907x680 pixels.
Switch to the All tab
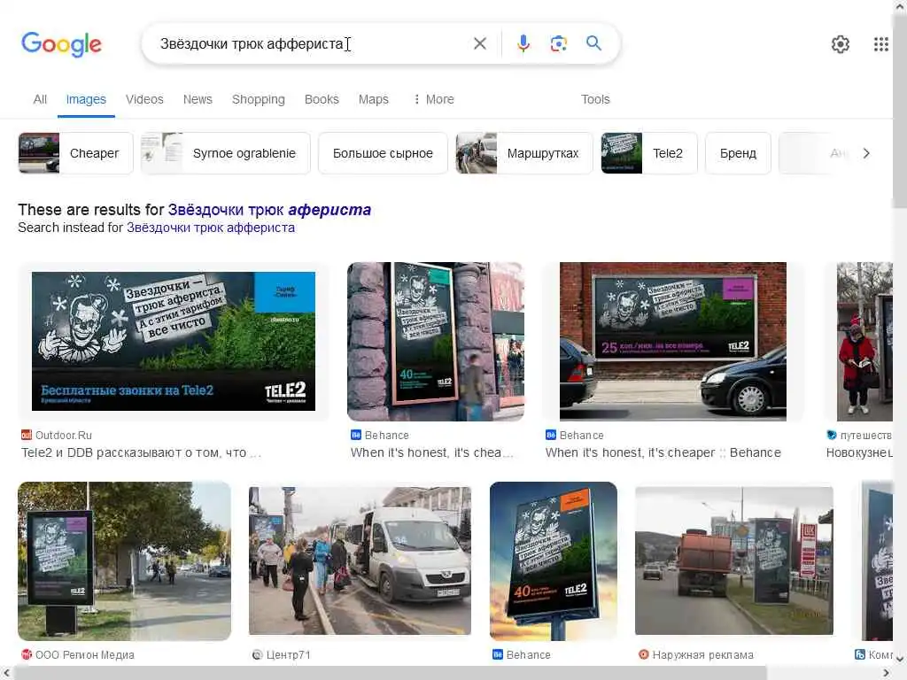click(40, 99)
